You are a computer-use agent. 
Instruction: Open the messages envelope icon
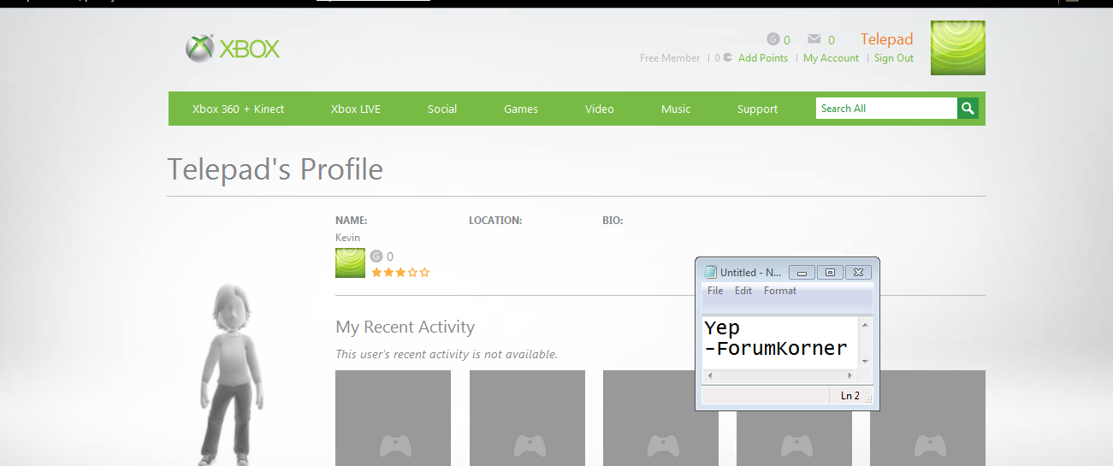[814, 39]
